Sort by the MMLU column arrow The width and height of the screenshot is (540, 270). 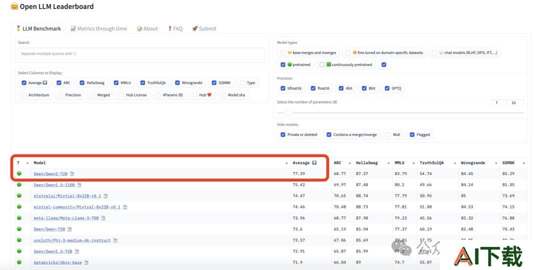click(x=413, y=163)
